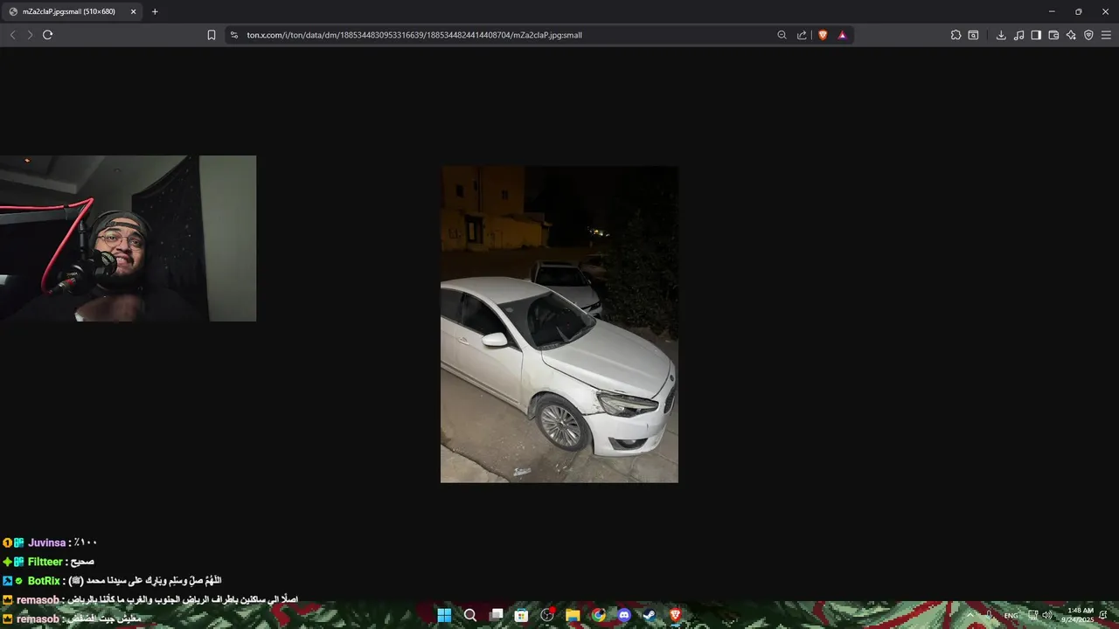
Task: Click the webcam overlay of streamer
Action: tap(128, 238)
